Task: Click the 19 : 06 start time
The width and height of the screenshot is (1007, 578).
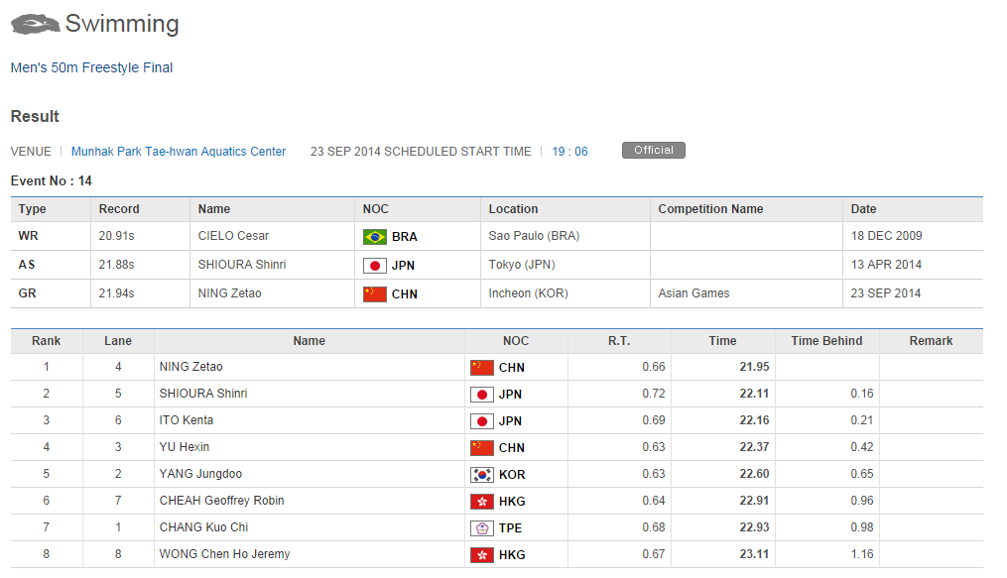Action: [x=569, y=152]
